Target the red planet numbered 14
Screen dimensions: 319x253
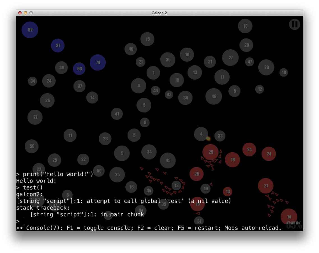click(x=289, y=217)
